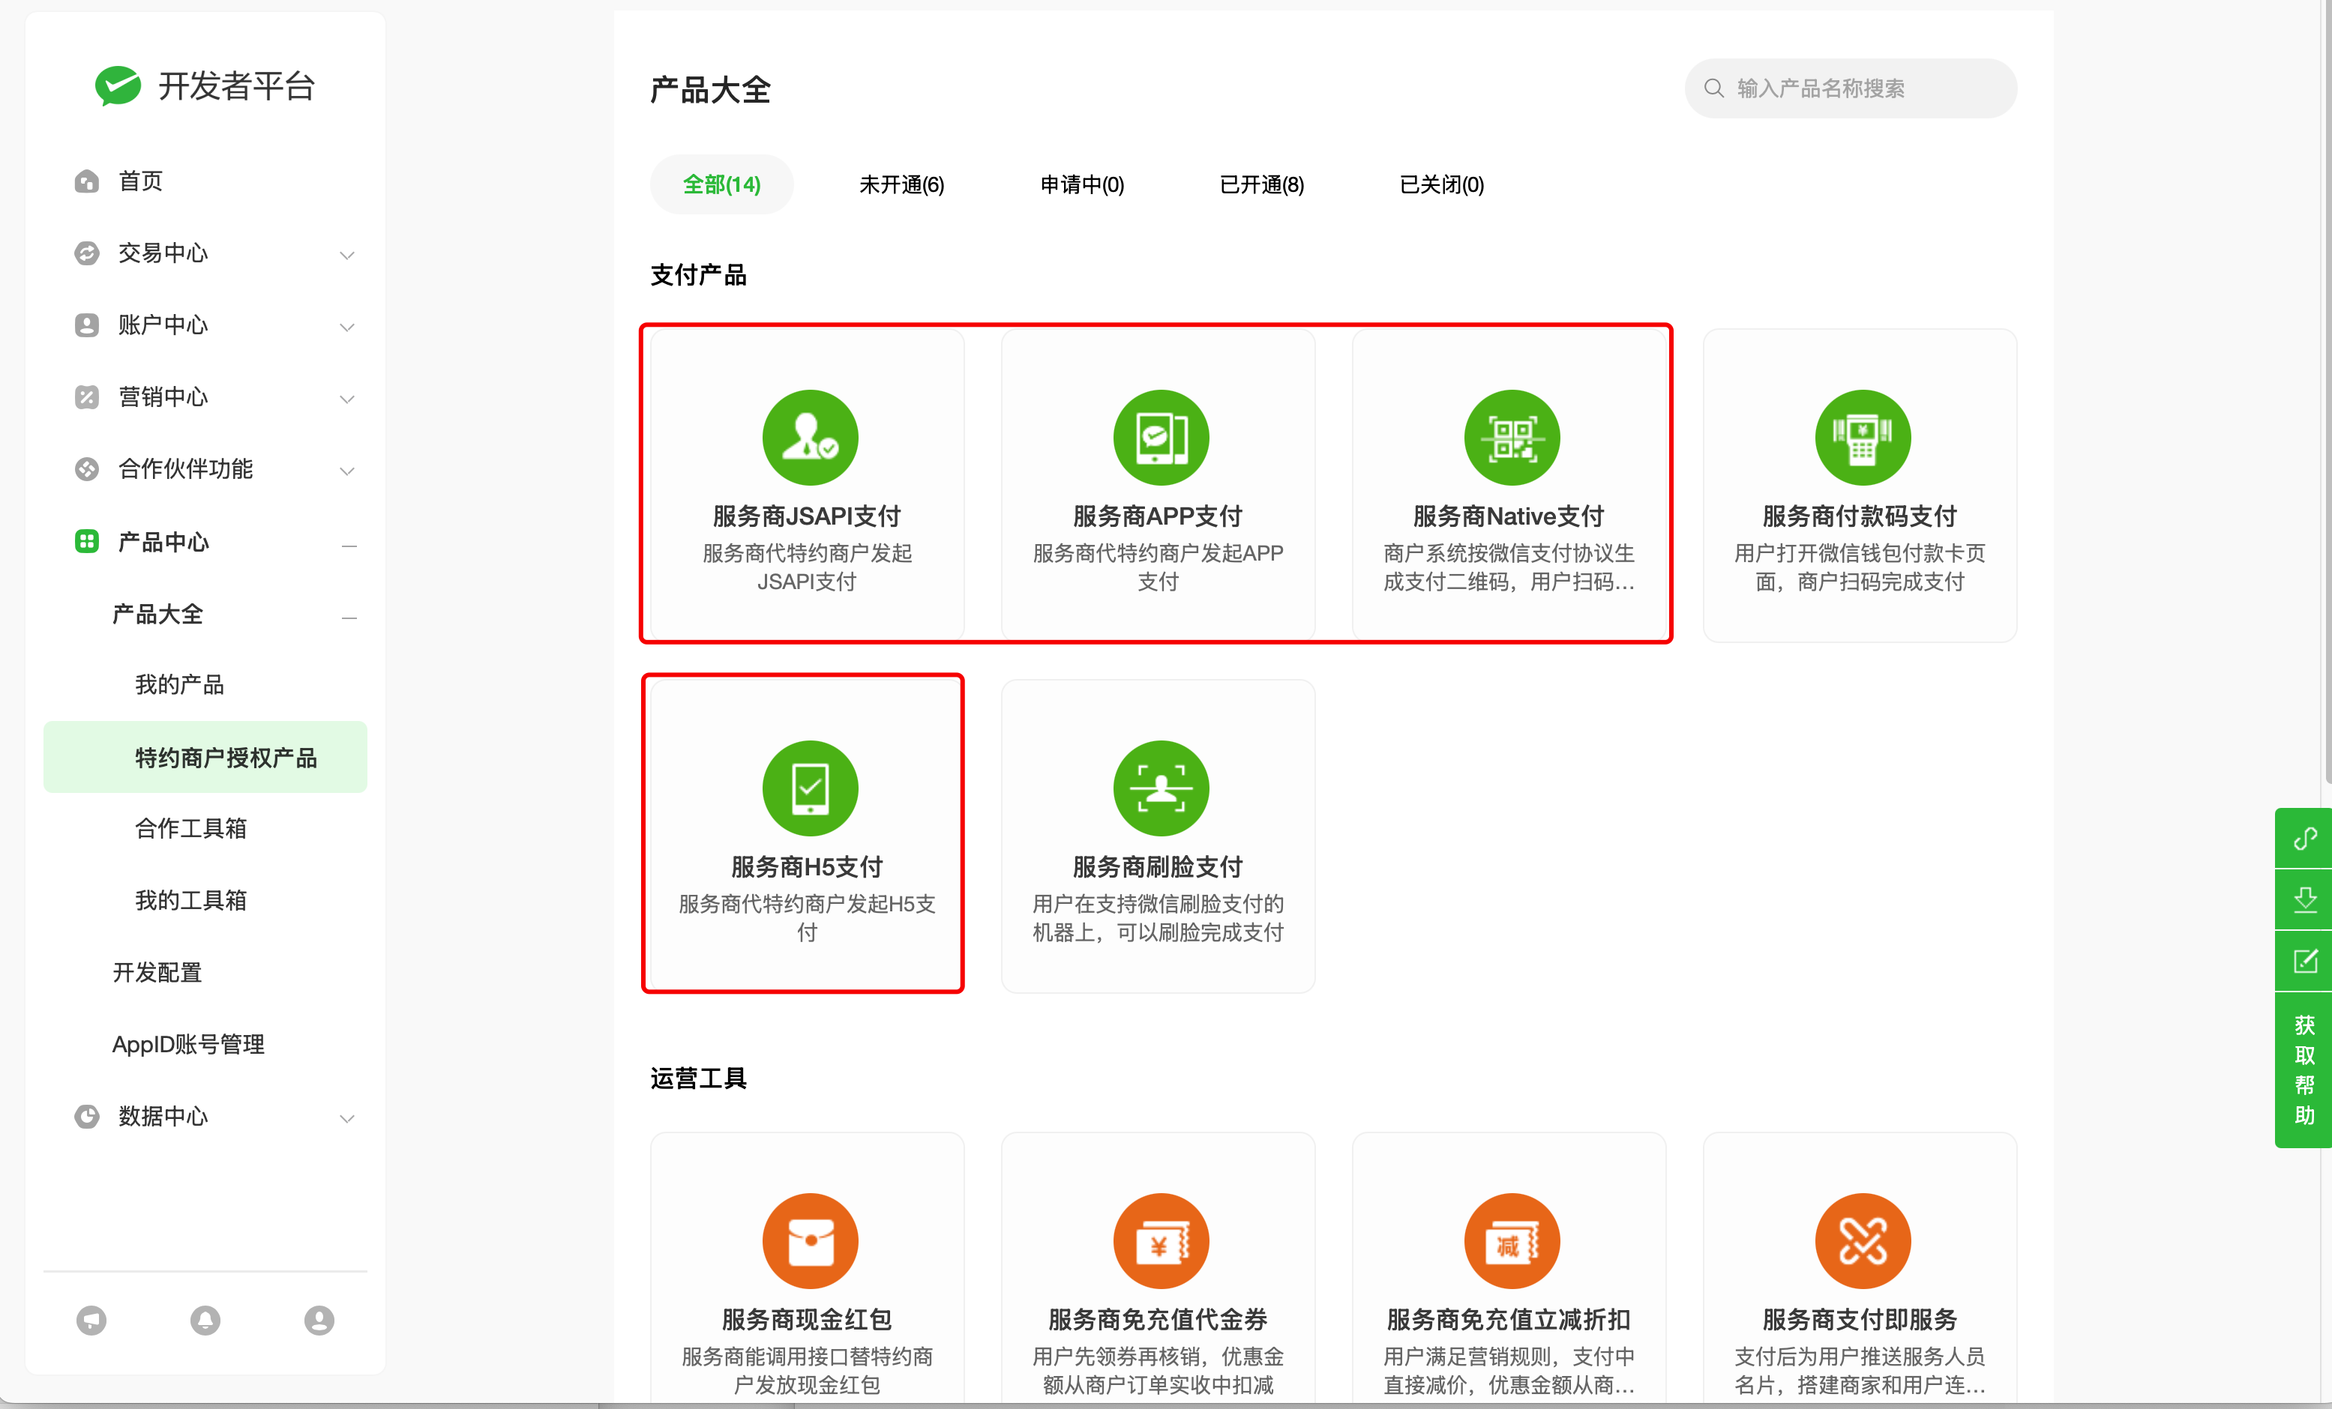Open the 服务商支付即服务 icon
Viewport: 2332px width, 1409px height.
[x=1863, y=1240]
